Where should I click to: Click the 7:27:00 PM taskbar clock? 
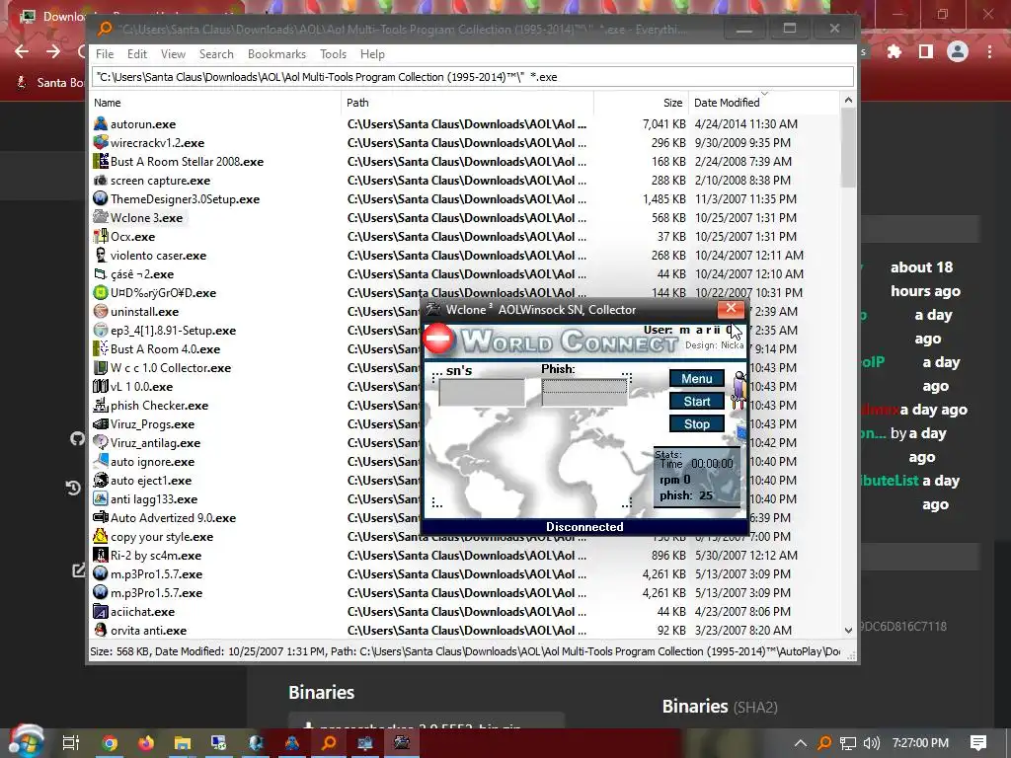(x=920, y=743)
